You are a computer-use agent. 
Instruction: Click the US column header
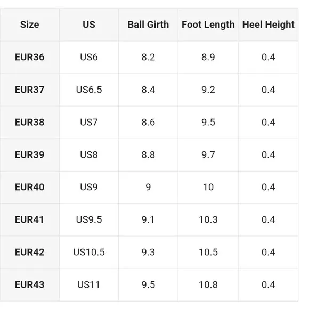click(x=89, y=25)
